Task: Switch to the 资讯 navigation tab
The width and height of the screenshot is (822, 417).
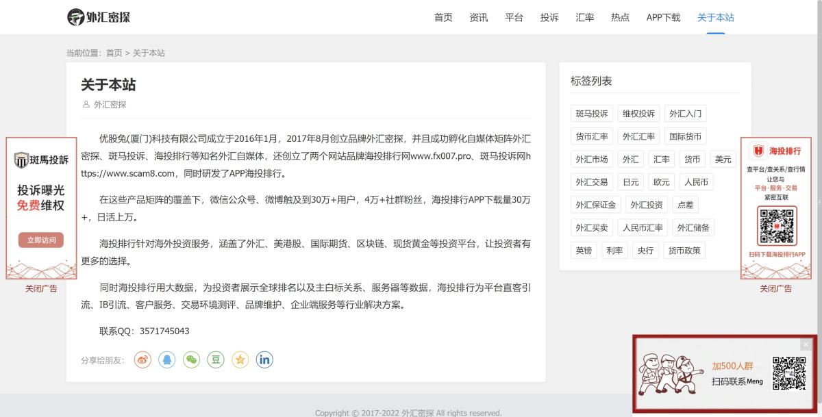Action: tap(478, 17)
